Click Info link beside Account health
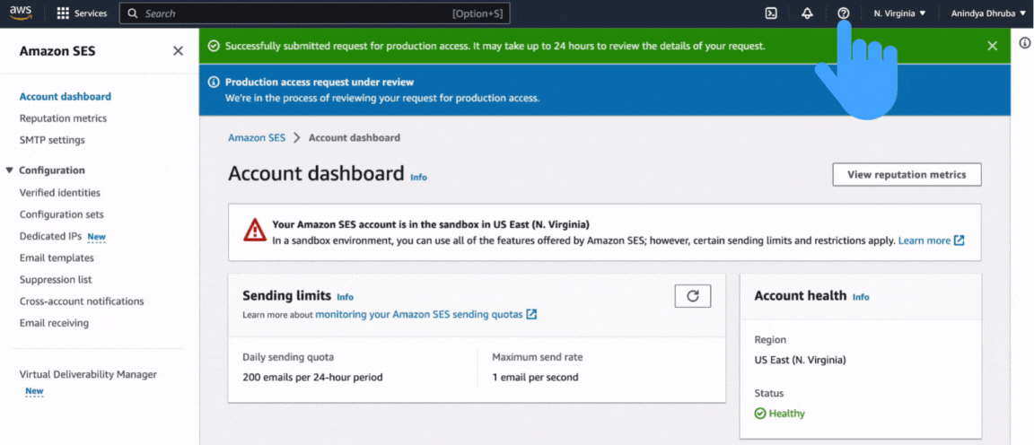The width and height of the screenshot is (1034, 445). pos(861,297)
